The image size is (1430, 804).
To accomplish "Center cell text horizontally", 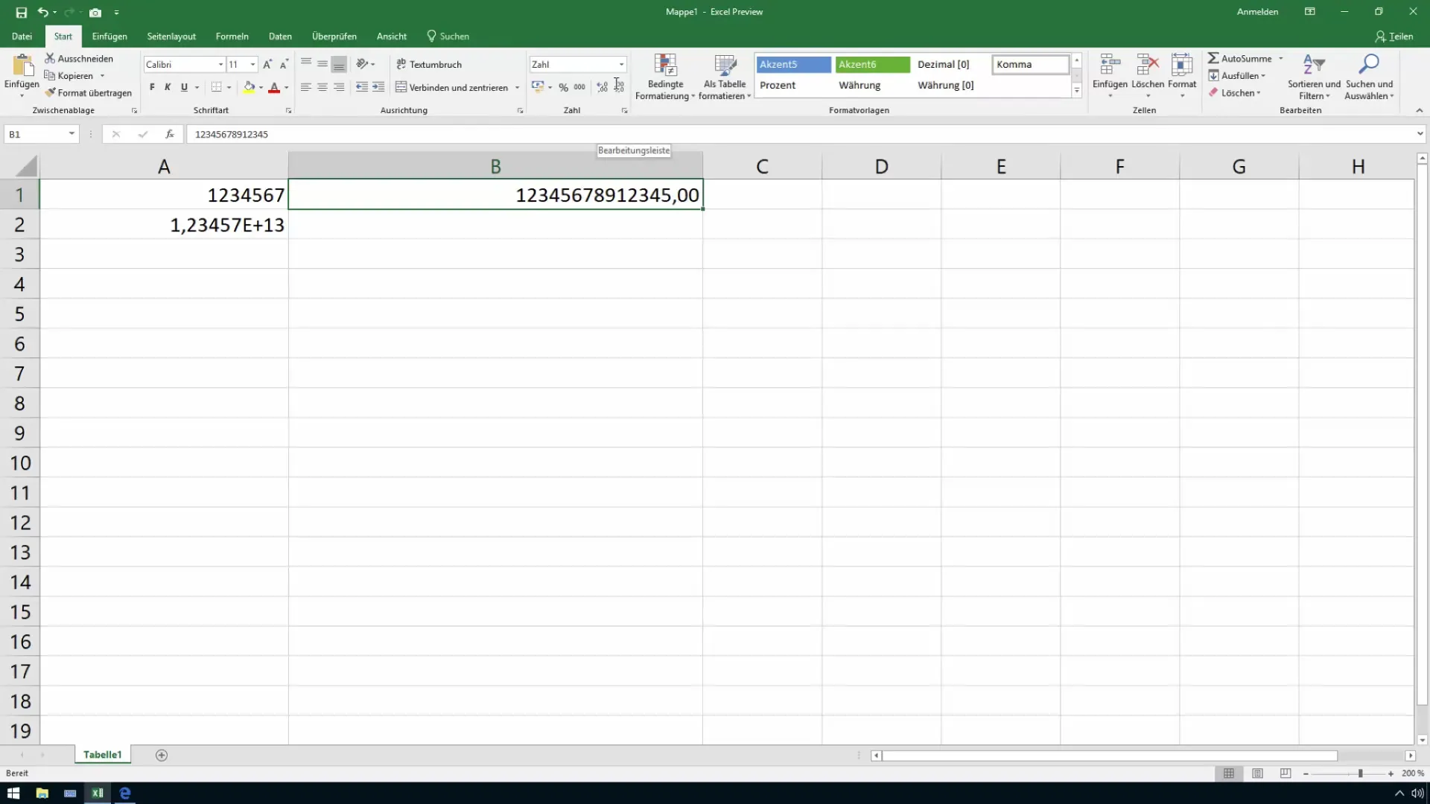I will [322, 87].
